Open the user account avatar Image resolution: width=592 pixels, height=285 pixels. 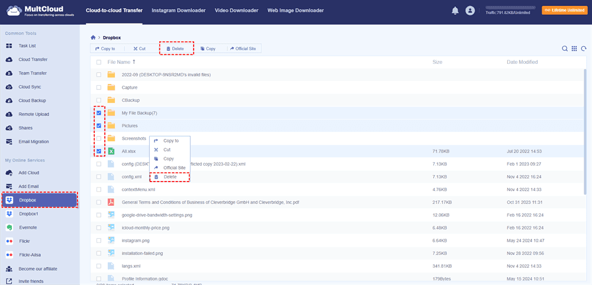[x=470, y=11]
